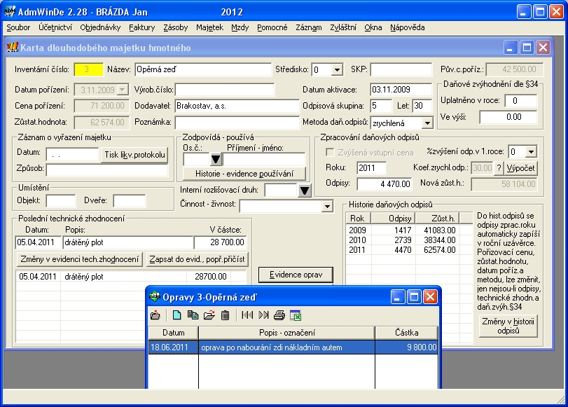Open the Majetek menu
This screenshot has height=407, width=568.
coord(209,27)
